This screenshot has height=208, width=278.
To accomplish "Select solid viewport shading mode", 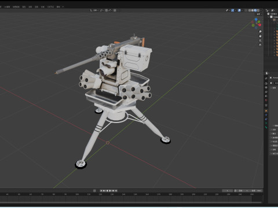I will [x=253, y=10].
